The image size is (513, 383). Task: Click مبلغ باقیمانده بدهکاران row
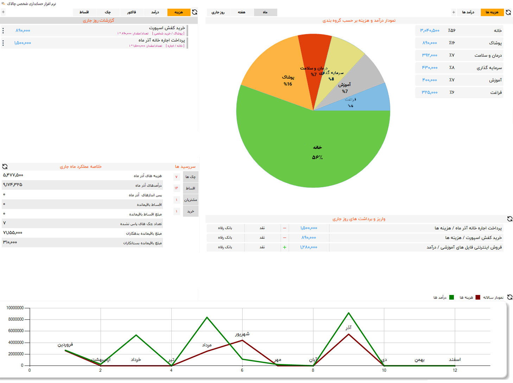82,233
